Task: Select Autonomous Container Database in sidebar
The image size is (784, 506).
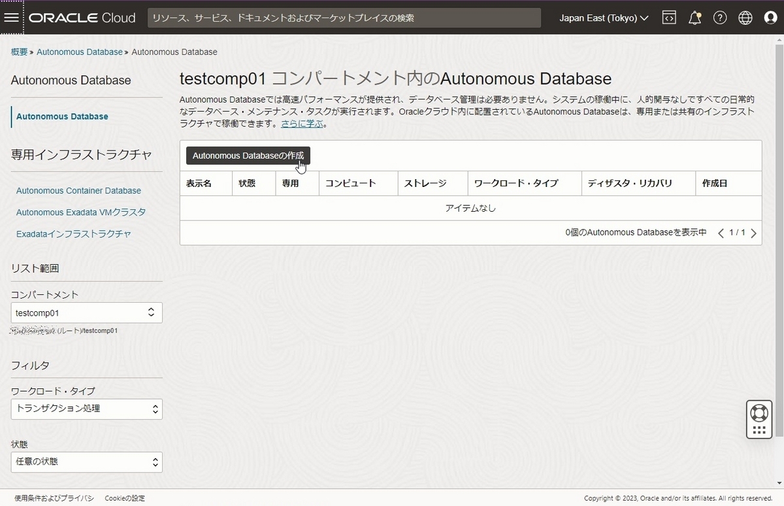Action: (78, 190)
